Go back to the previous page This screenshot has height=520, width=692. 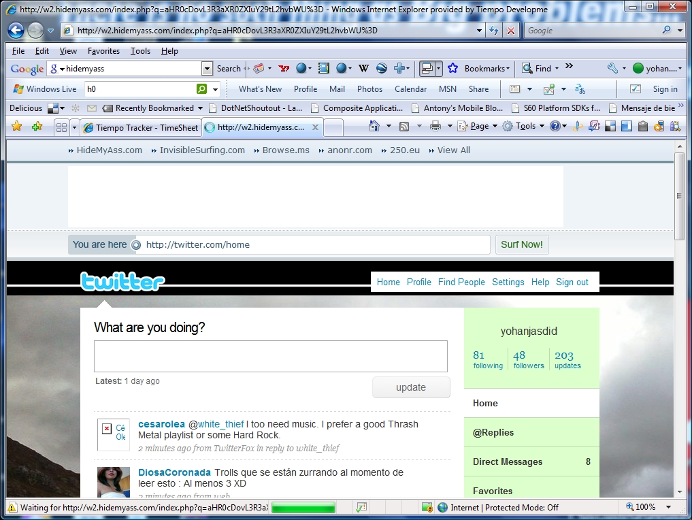[x=16, y=31]
